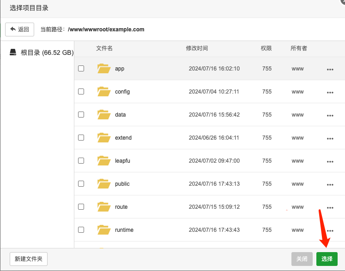Click the data folder icon
345x271 pixels.
[104, 115]
